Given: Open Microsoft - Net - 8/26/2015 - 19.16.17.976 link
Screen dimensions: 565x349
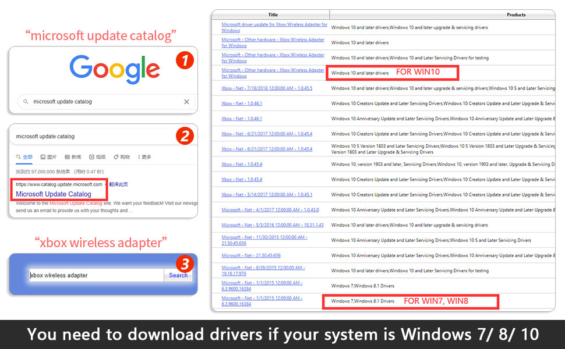Looking at the screenshot, I should pyautogui.click(x=263, y=270).
